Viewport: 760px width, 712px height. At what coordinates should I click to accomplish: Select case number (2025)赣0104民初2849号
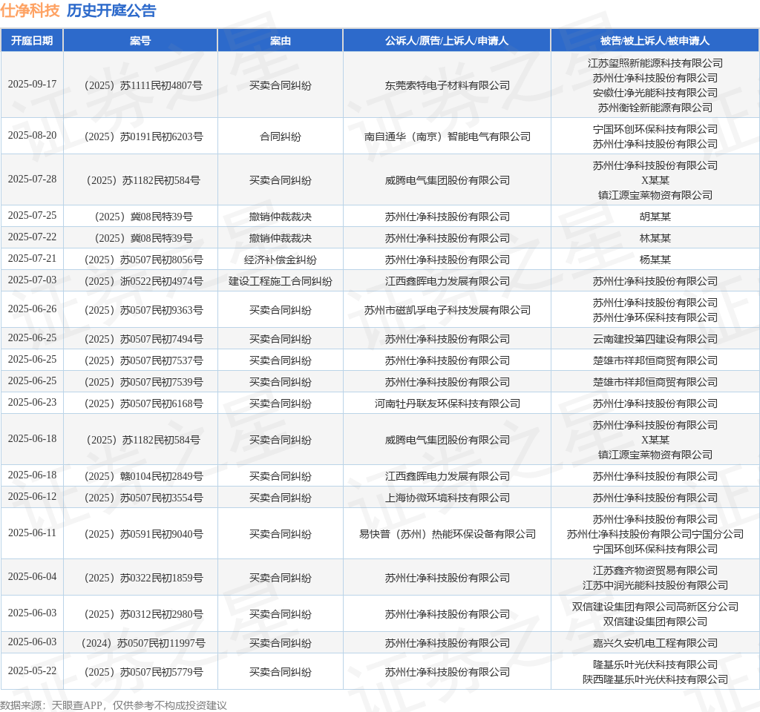tap(143, 476)
